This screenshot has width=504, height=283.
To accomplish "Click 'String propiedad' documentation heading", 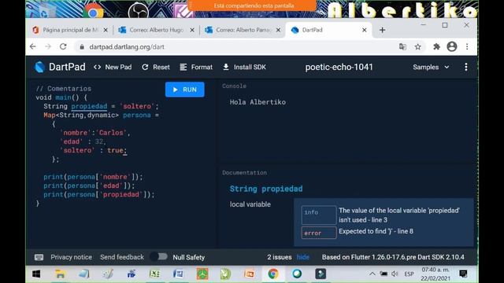I will tap(266, 189).
